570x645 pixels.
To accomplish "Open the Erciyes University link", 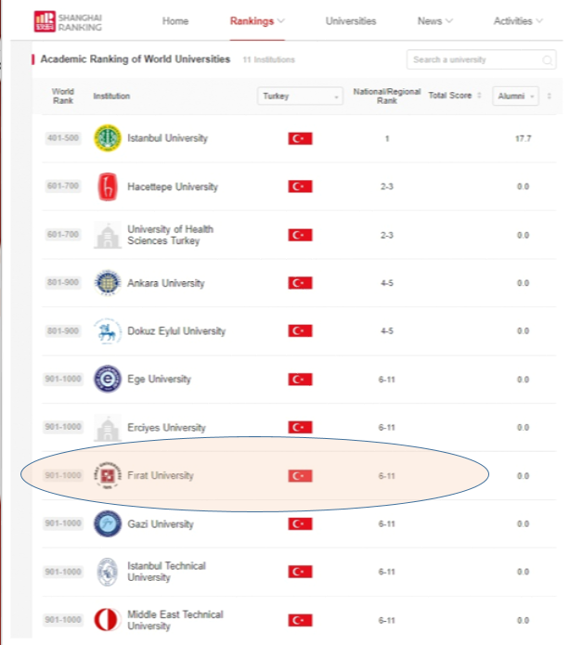I will pyautogui.click(x=166, y=428).
